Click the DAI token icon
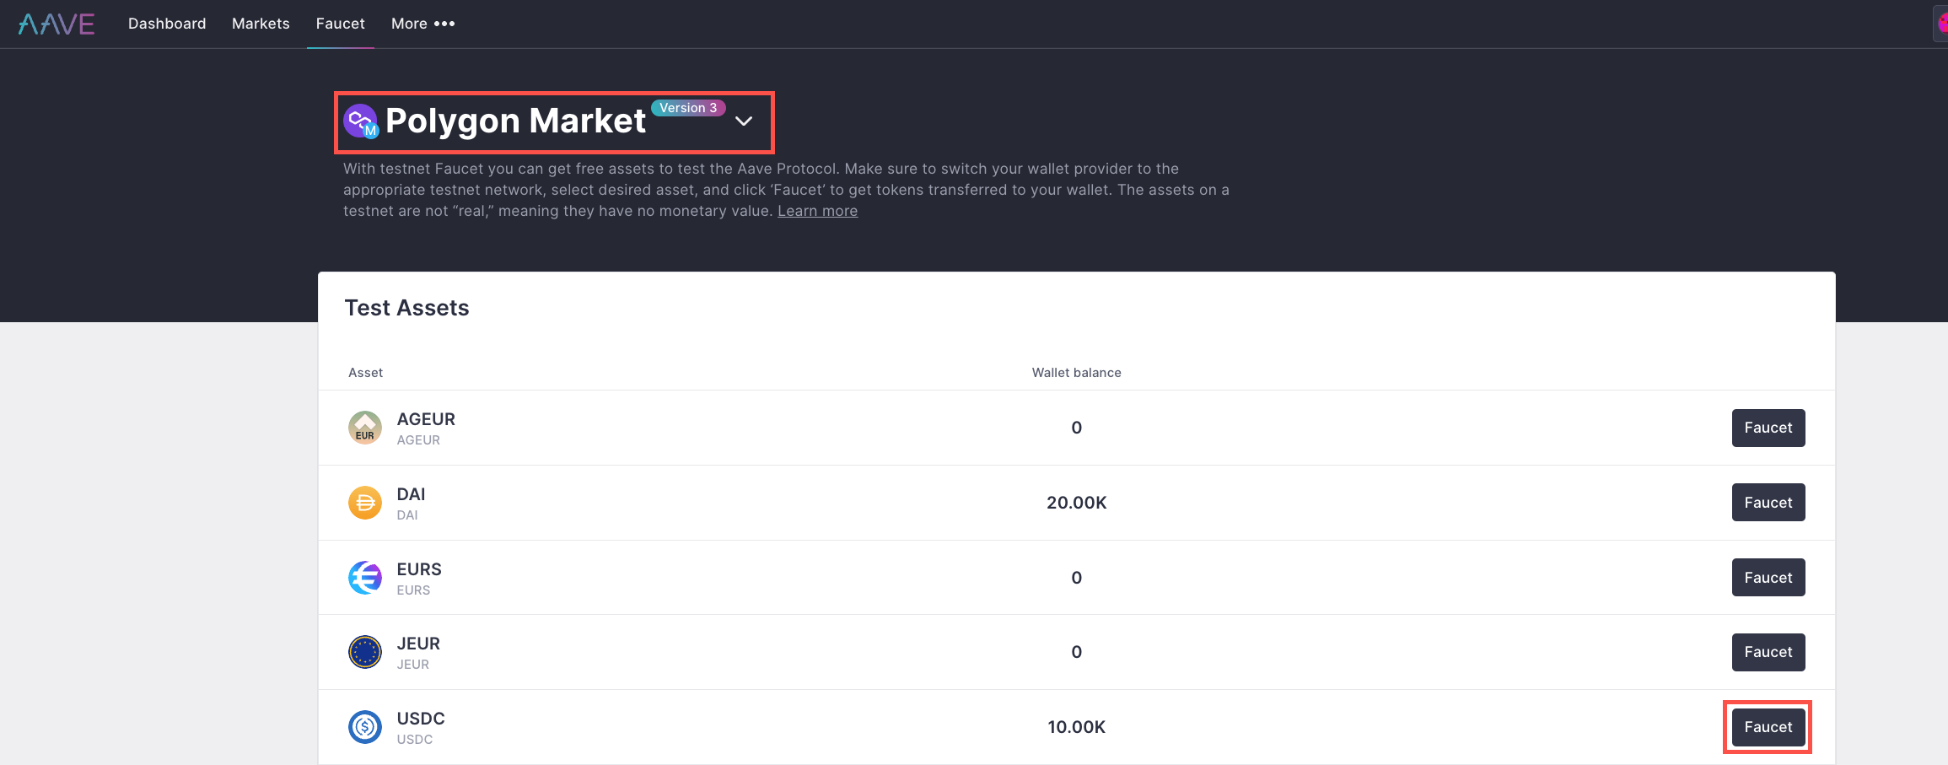The height and width of the screenshot is (765, 1948). (365, 503)
